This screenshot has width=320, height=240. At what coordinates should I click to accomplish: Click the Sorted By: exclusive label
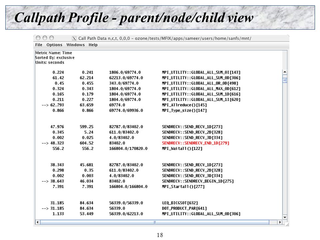point(55,58)
